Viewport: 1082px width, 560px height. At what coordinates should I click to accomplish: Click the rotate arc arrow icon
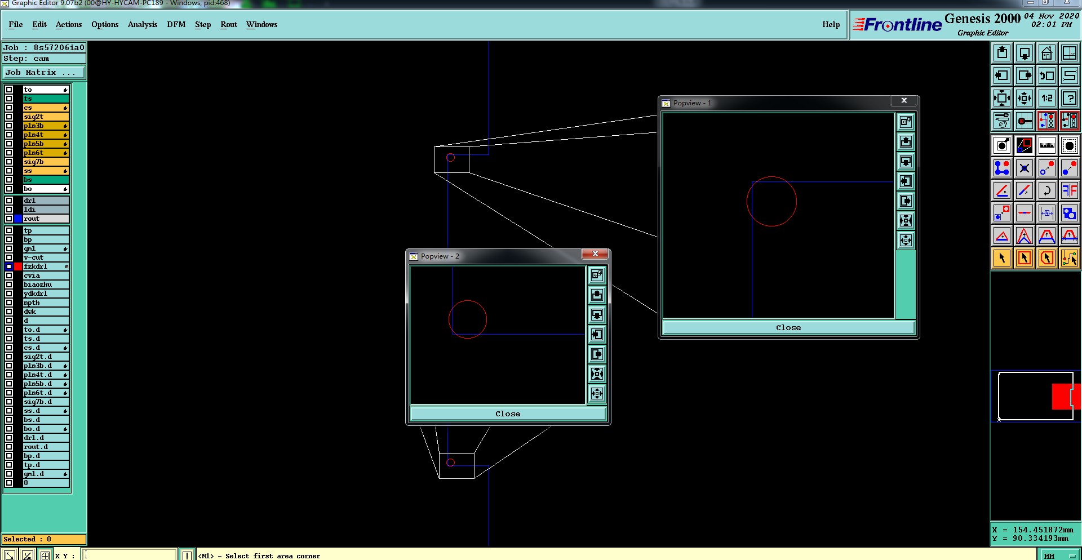click(1047, 190)
